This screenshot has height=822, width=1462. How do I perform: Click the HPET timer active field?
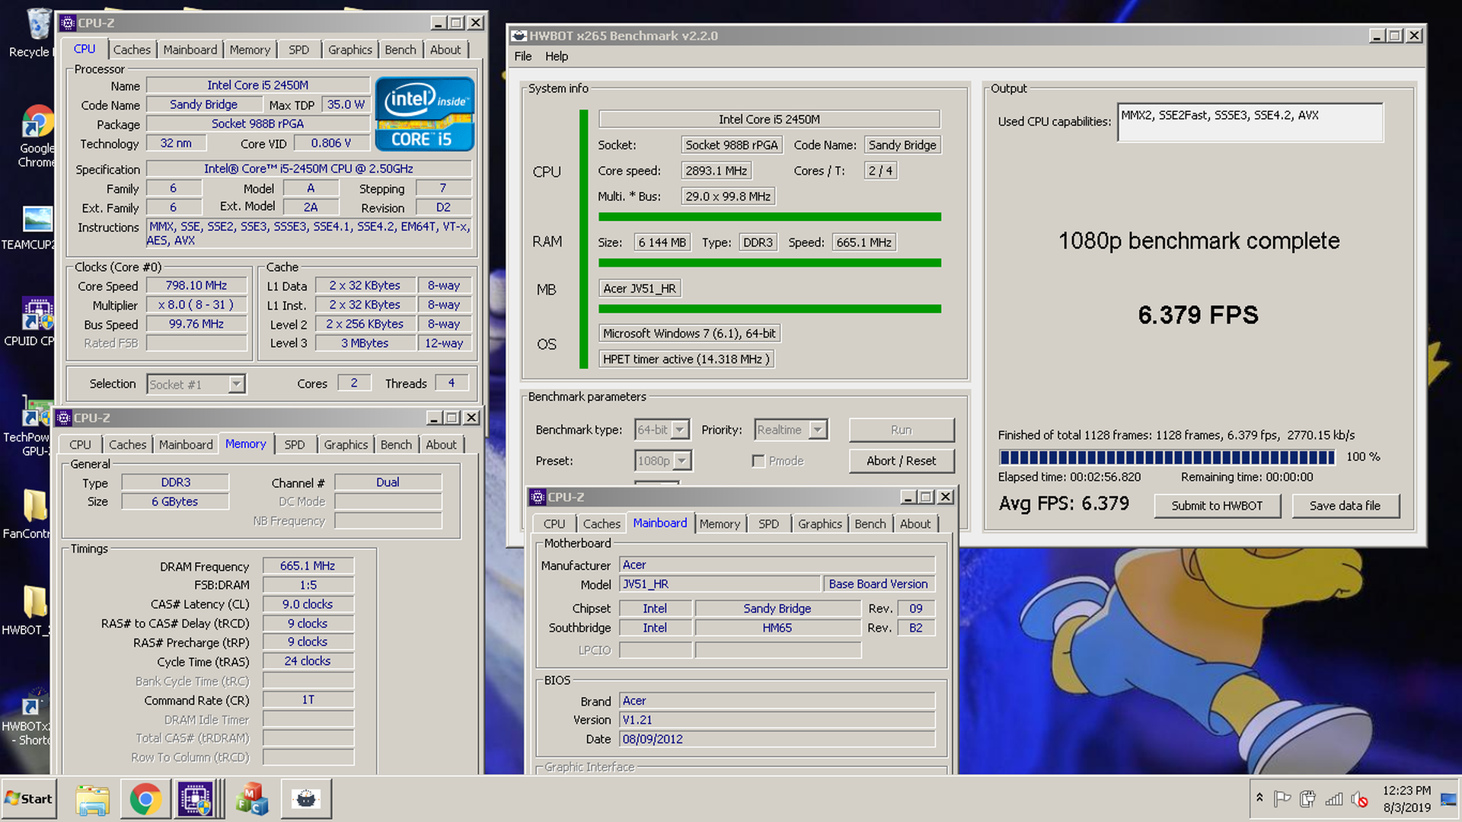coord(687,360)
